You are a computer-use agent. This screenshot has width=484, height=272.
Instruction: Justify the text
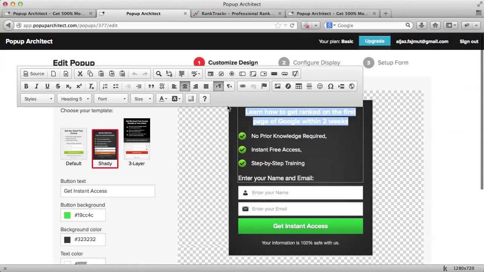coord(206,86)
